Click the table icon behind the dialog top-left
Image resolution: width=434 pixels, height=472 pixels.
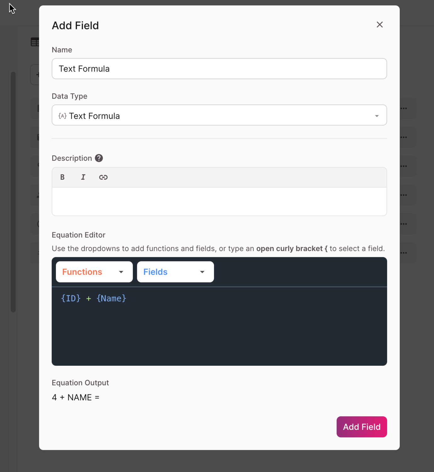pos(35,42)
